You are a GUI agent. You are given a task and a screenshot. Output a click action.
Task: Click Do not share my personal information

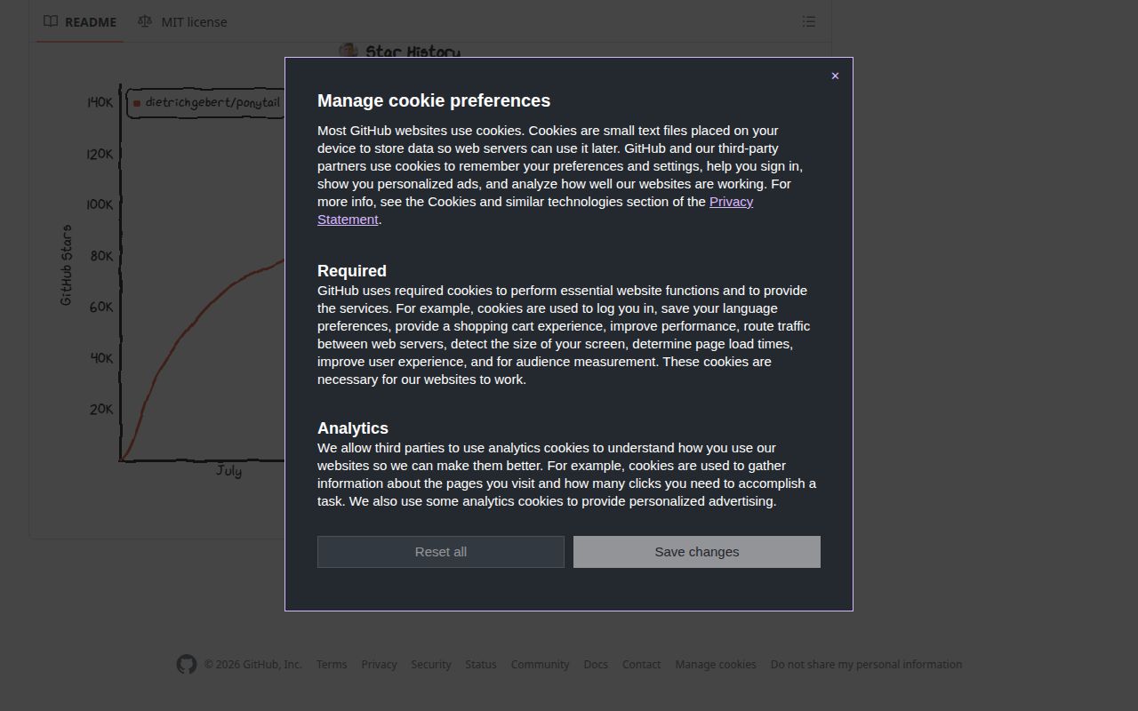(x=866, y=664)
